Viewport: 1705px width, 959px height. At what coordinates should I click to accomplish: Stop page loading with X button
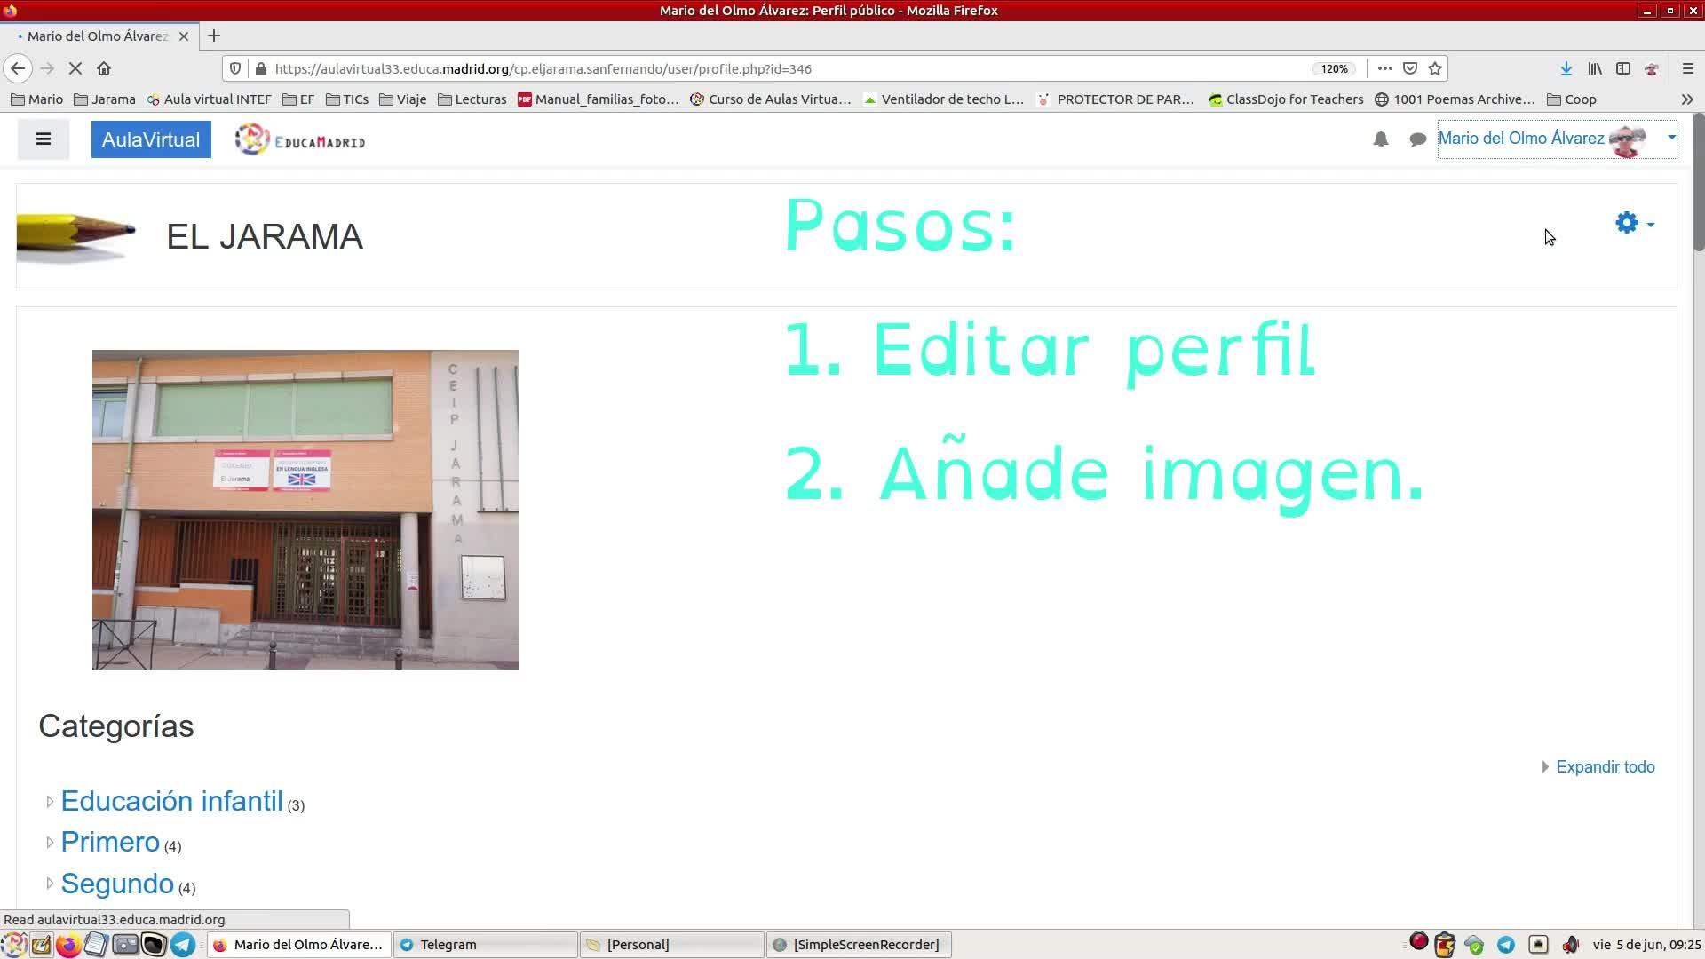[x=75, y=68]
